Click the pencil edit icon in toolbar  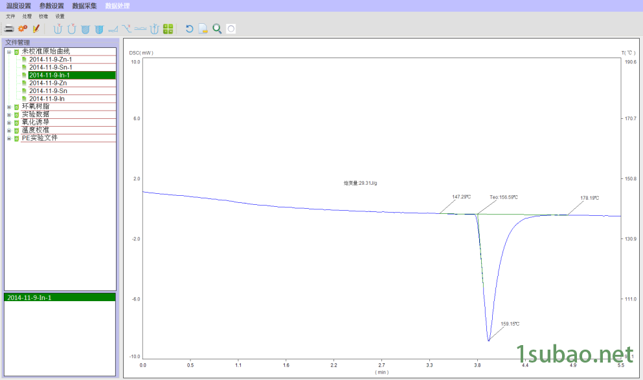36,28
